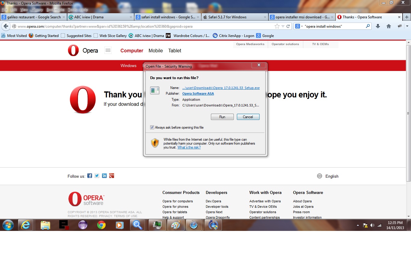Open the search engine selector dropdown
411x267 pixels.
click(x=299, y=26)
